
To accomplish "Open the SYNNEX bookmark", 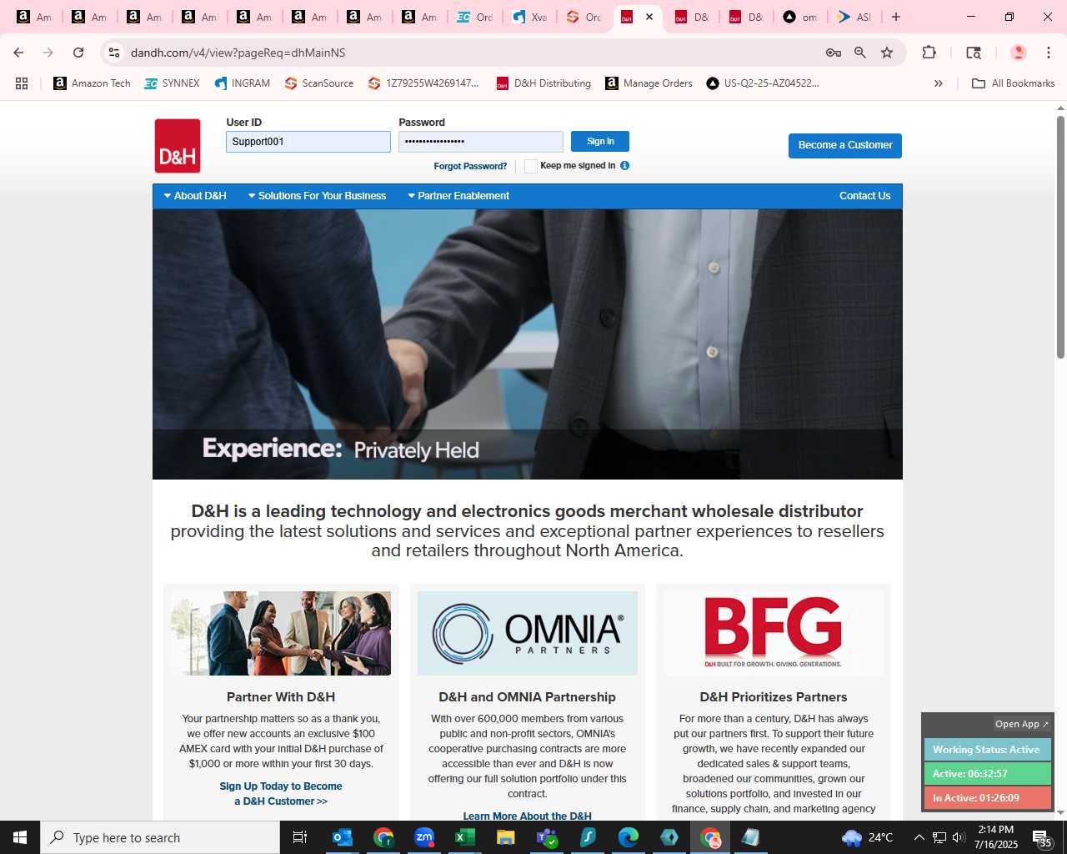I will (172, 83).
